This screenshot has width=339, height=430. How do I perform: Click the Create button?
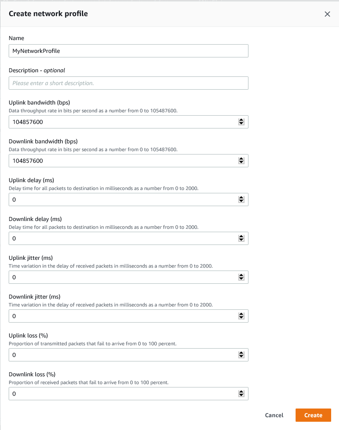click(x=313, y=415)
